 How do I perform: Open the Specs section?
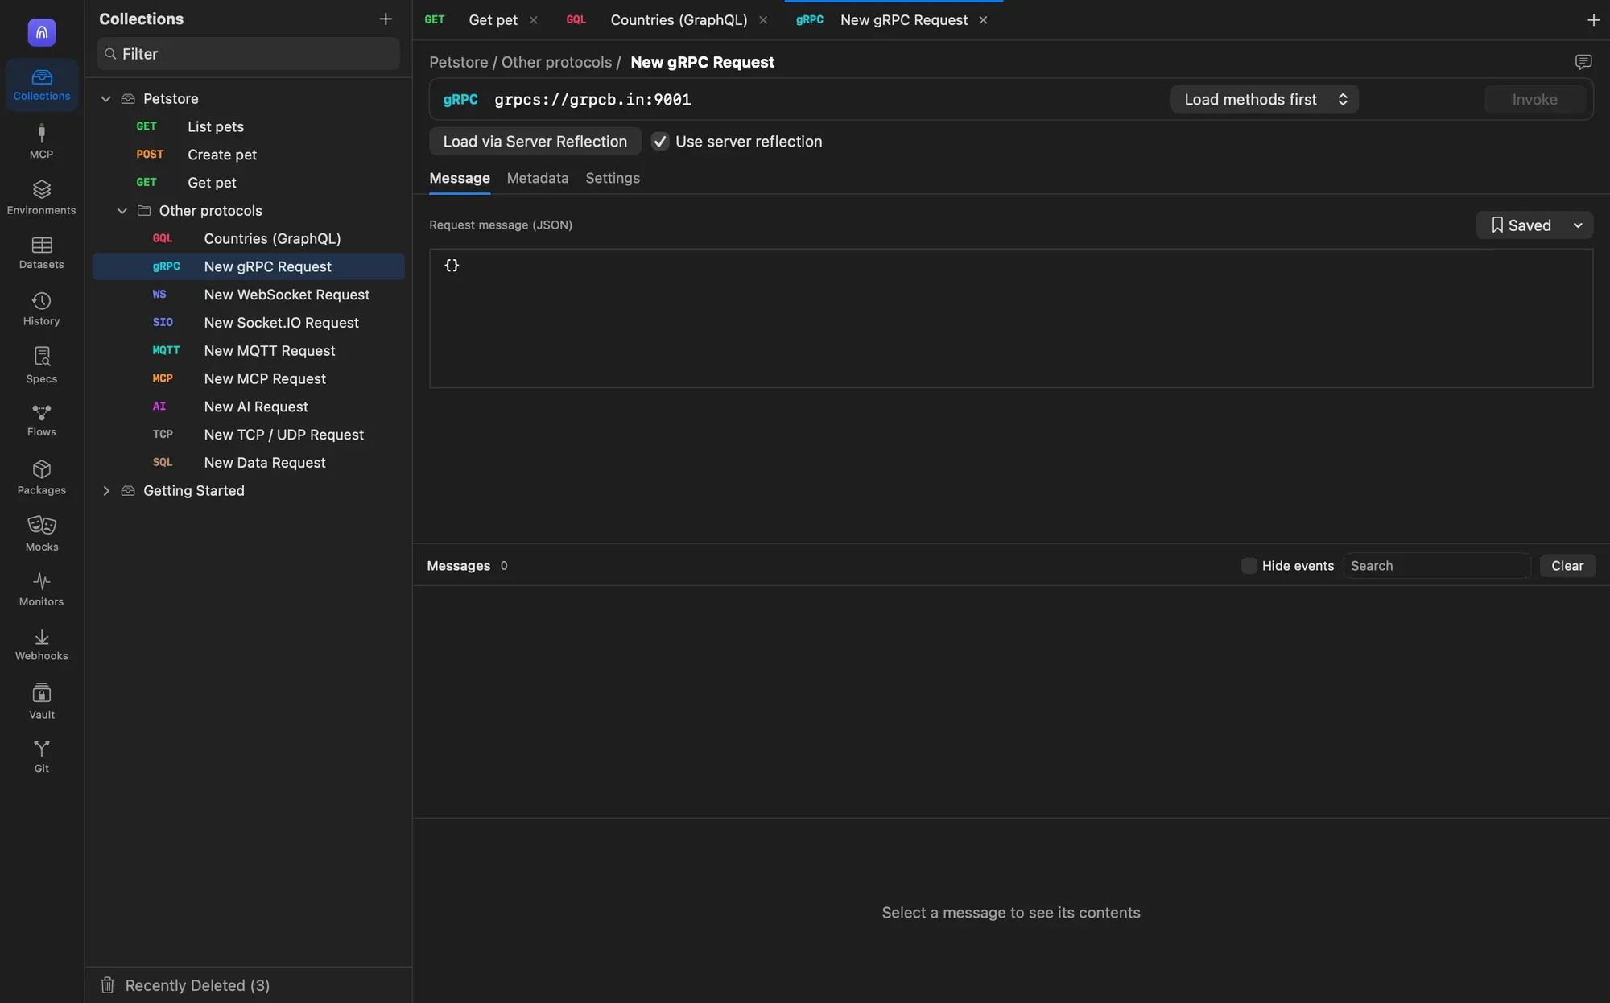[41, 365]
